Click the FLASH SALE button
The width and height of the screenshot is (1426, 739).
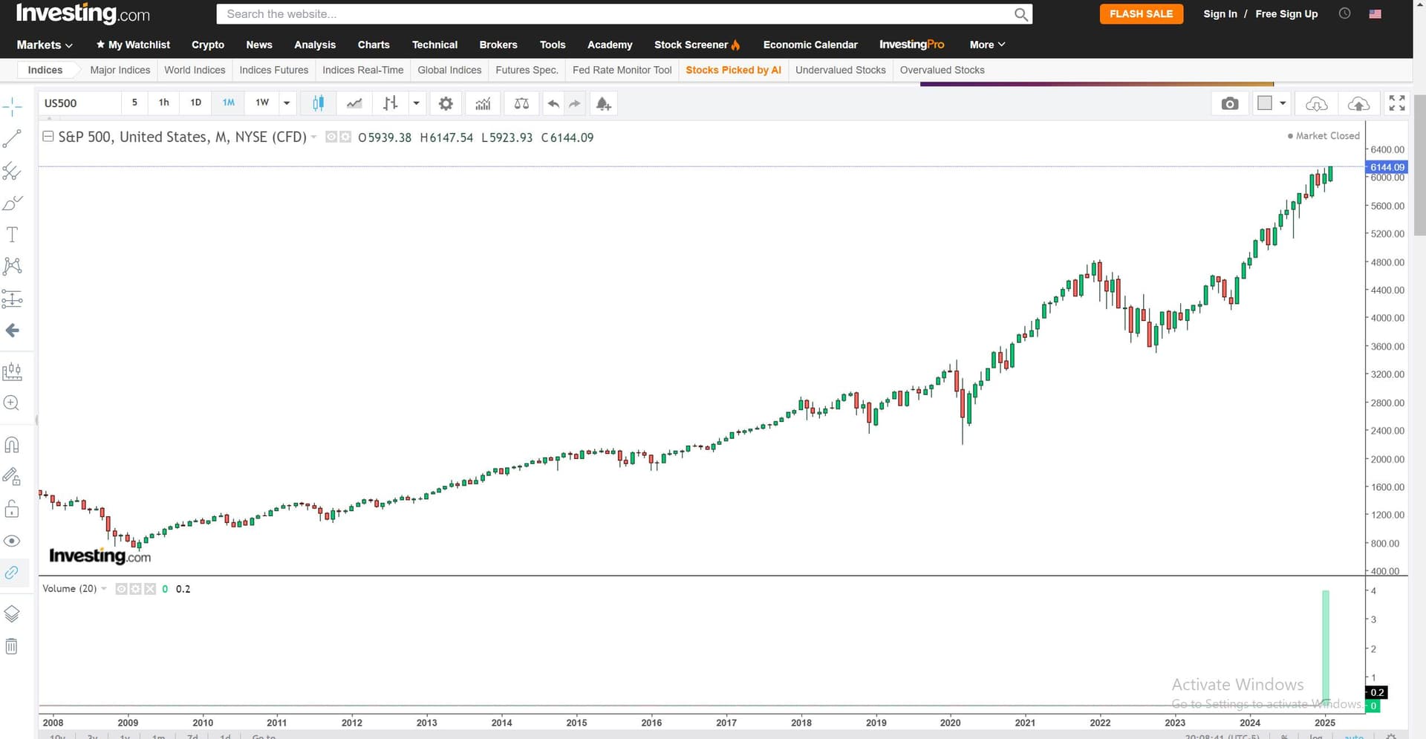point(1141,14)
